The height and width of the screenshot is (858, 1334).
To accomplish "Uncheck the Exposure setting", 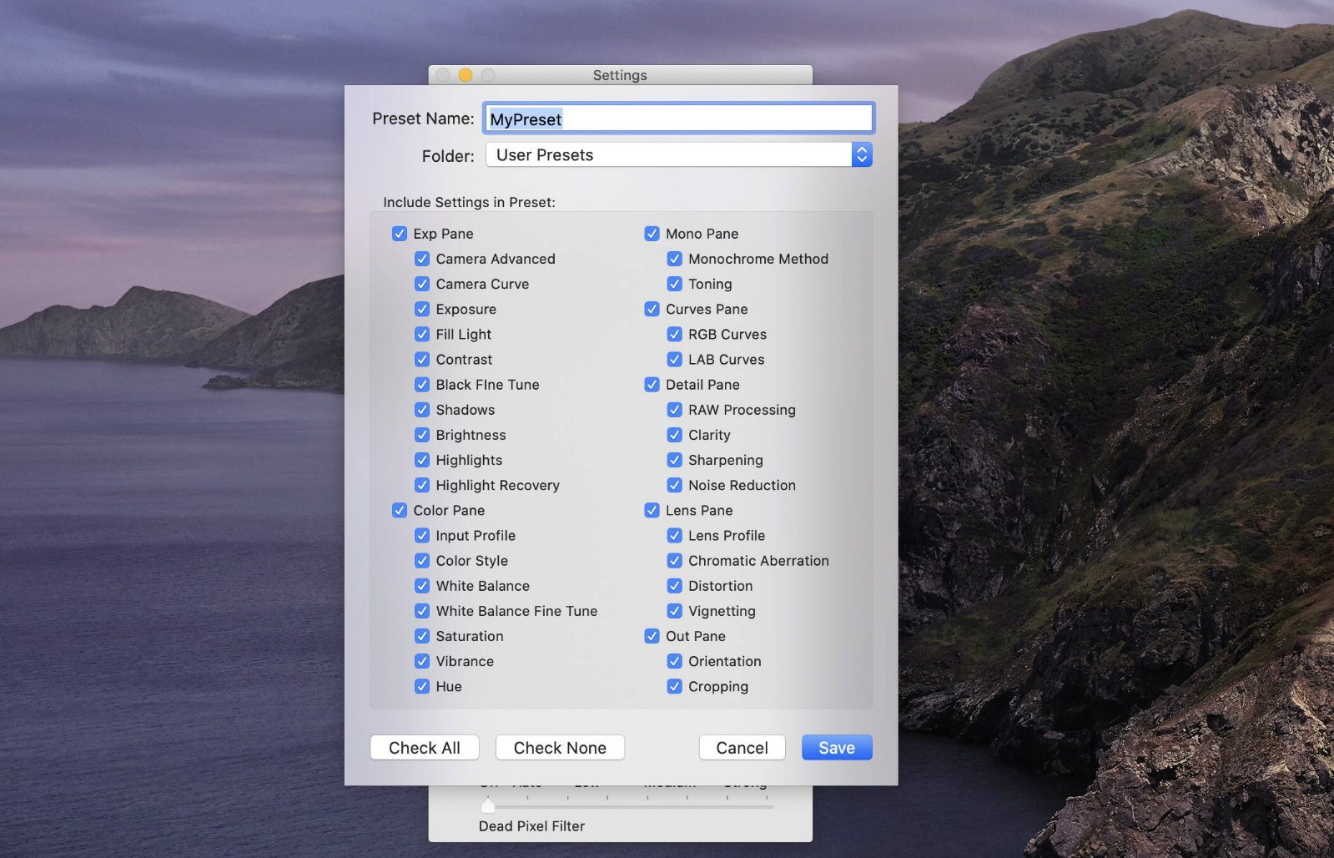I will 422,309.
